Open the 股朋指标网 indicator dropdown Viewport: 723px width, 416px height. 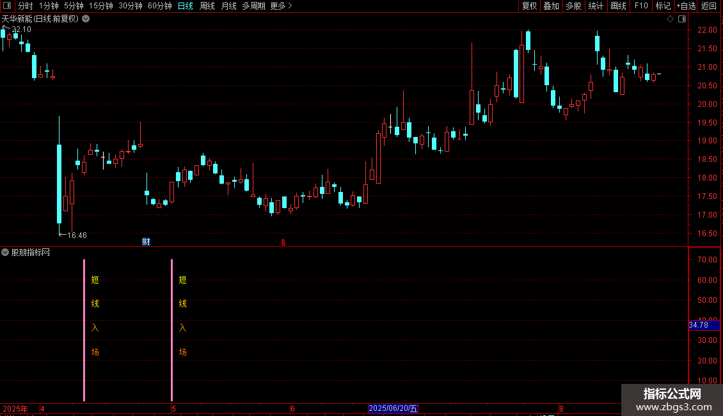[5, 252]
